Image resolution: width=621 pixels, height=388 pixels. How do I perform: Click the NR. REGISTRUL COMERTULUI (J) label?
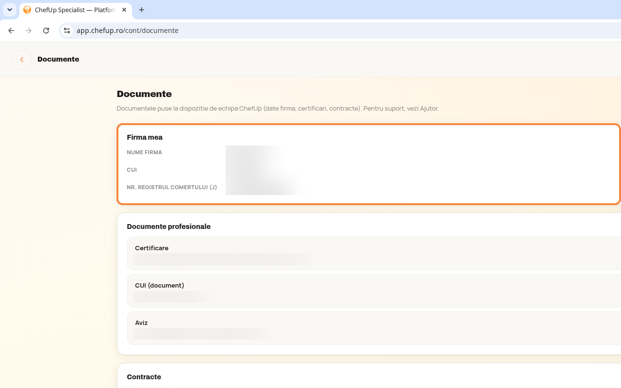tap(172, 187)
